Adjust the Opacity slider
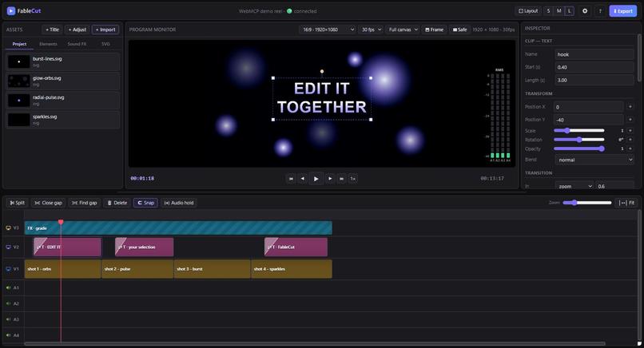 (x=579, y=148)
